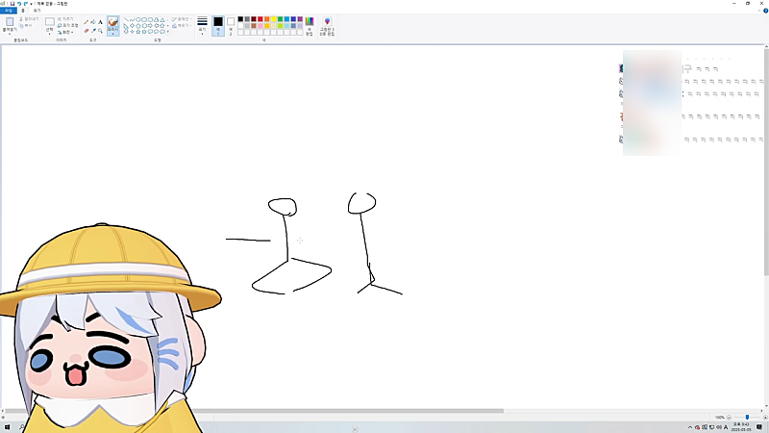Screen dimensions: 769x433
Task: Copy the selection (복사)
Action: click(26, 26)
